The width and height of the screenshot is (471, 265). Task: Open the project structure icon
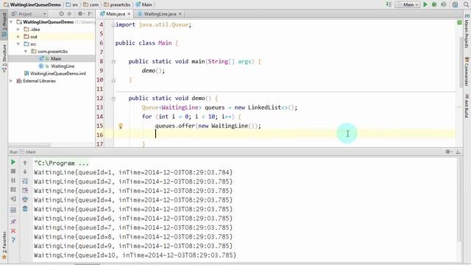[x=456, y=4]
